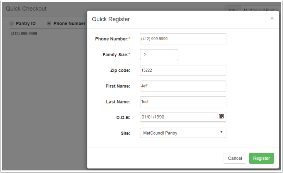This screenshot has height=173, width=283.
Task: Open the Site dropdown showing MetCouncil Pantry
Action: (183, 133)
